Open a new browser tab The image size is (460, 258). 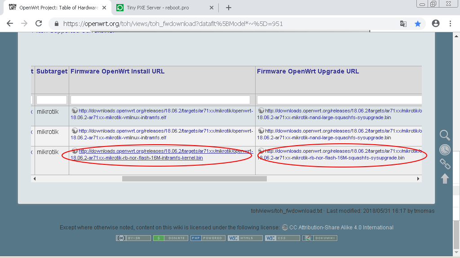(x=229, y=8)
